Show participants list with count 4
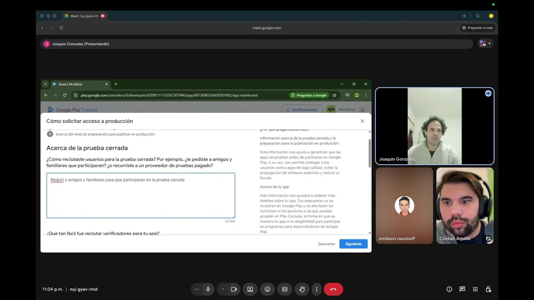 point(485,43)
